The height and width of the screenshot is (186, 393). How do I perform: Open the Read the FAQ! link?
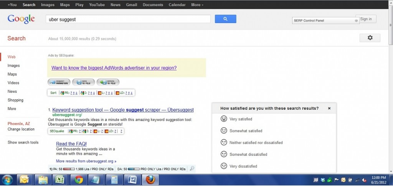(71, 144)
